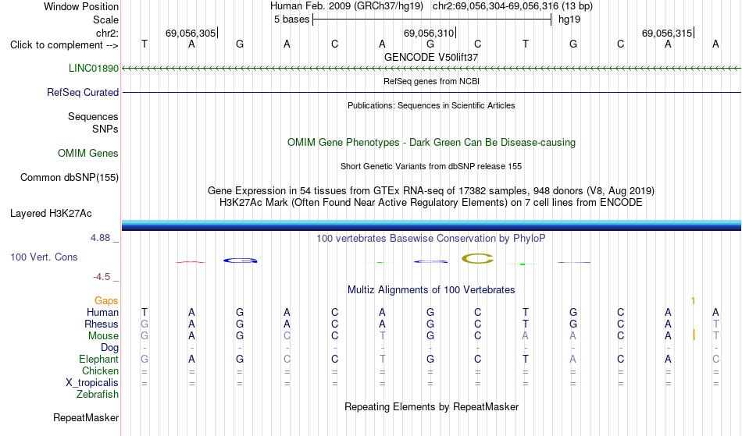
Task: Open the 100 Vert. Cons label
Action: click(44, 257)
